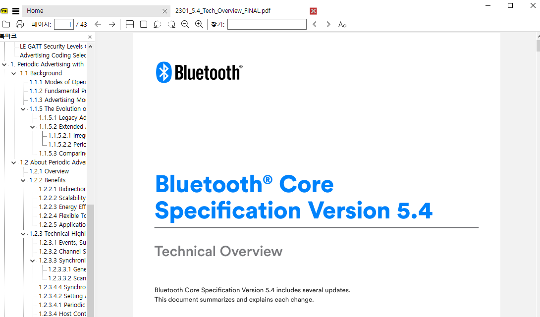The width and height of the screenshot is (540, 317).
Task: Switch to fit-page view icon
Action: click(x=144, y=24)
